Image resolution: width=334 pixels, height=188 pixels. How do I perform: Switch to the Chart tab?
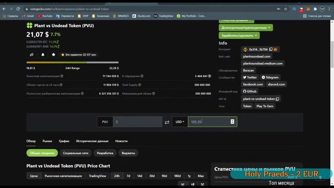[x=64, y=141]
